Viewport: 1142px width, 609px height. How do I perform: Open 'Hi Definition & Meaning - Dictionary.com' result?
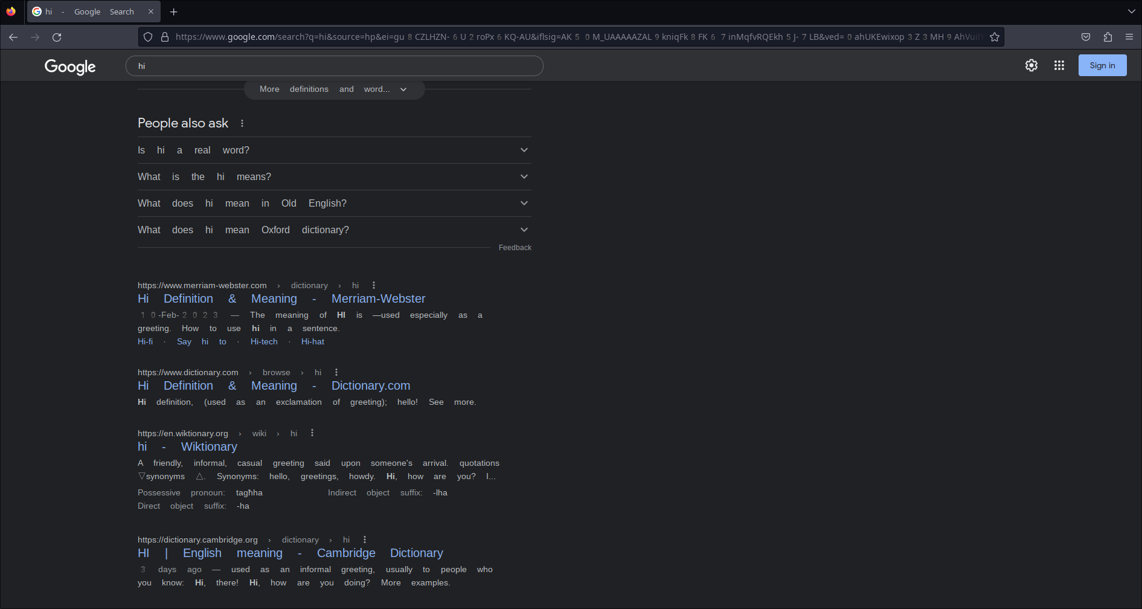274,385
